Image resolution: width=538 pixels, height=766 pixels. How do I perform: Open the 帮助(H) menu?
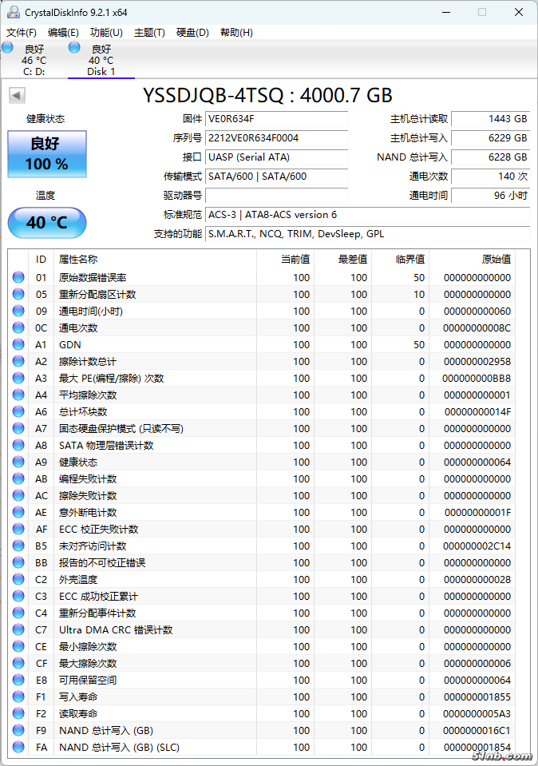pyautogui.click(x=235, y=33)
